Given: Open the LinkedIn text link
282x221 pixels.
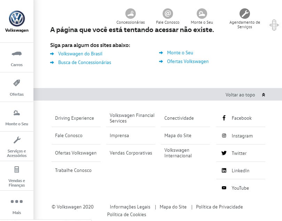Looking at the screenshot, I should [241, 171].
